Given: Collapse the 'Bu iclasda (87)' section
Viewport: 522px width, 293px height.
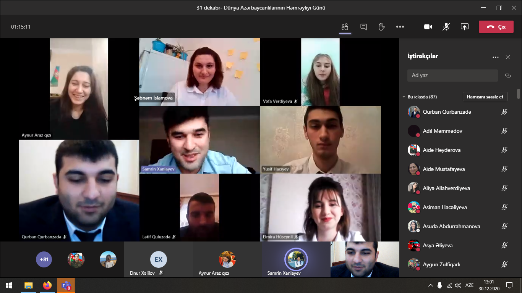Looking at the screenshot, I should [404, 97].
